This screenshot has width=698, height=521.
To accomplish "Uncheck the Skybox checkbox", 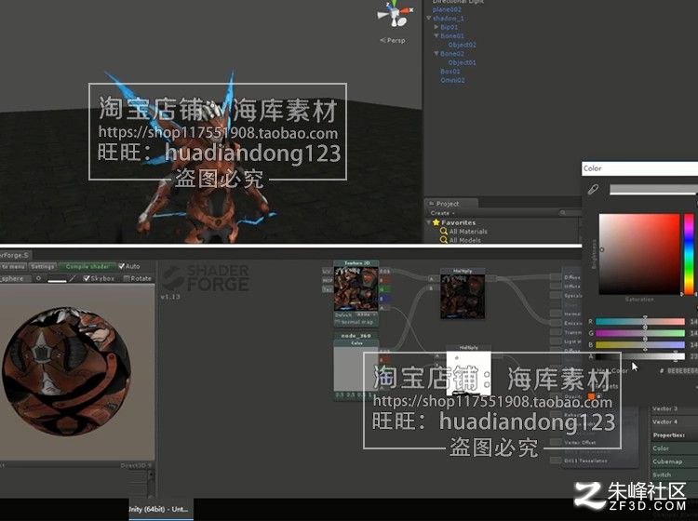I will (x=87, y=278).
